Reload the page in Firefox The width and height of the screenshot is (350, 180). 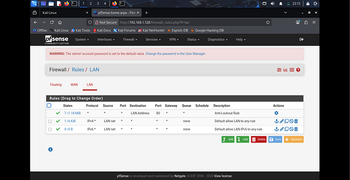[52, 22]
